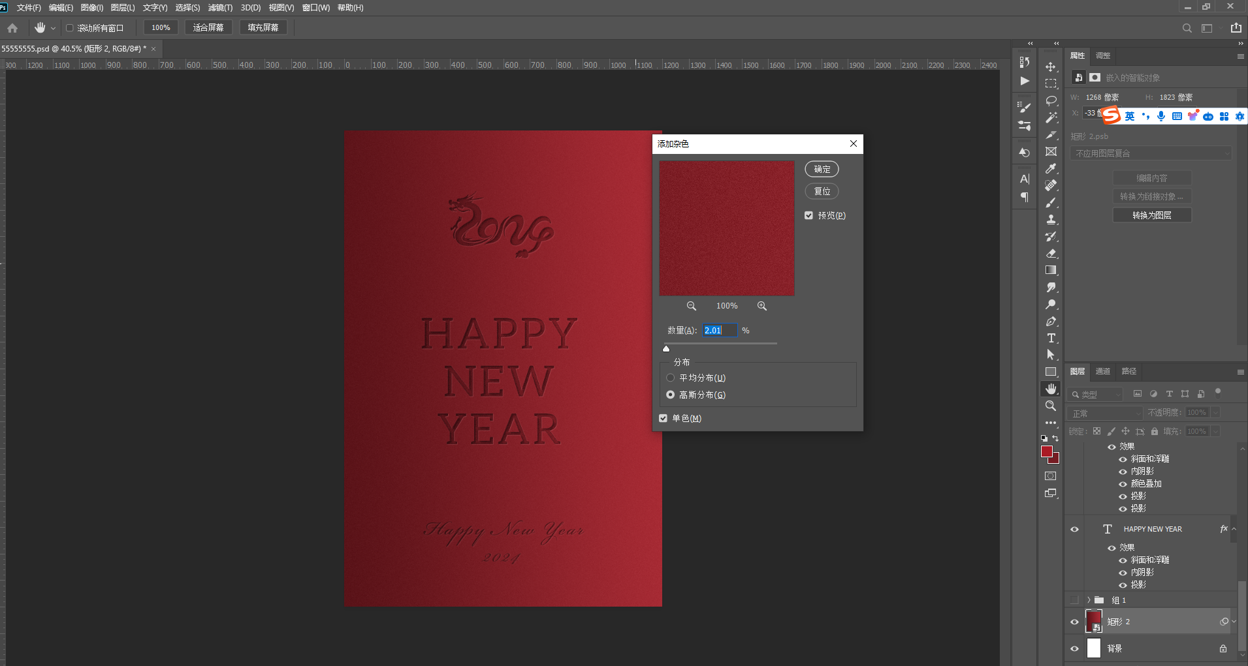Uncheck the 单色 monochromatic checkbox

pyautogui.click(x=663, y=418)
